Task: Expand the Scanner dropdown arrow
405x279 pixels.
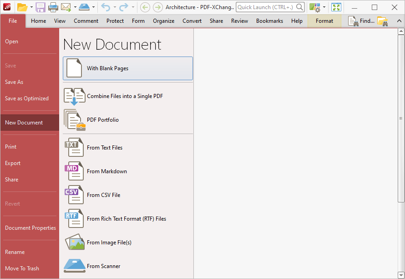Action: point(93,7)
